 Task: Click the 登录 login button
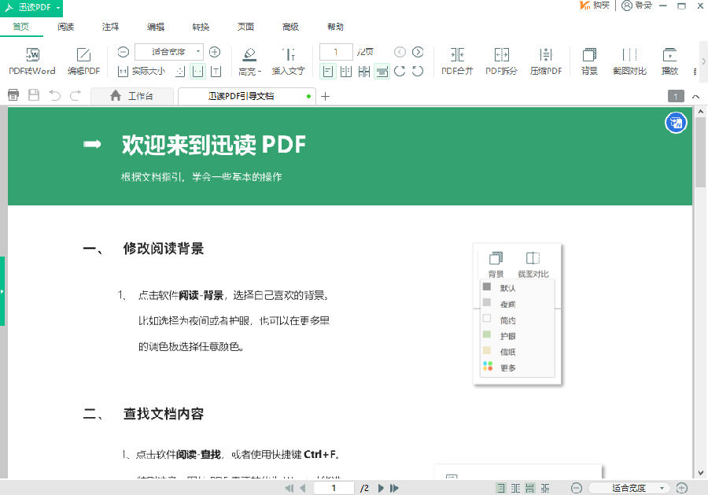pyautogui.click(x=637, y=6)
